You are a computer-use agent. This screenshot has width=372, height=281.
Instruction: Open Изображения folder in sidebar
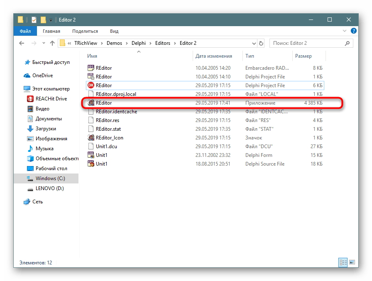pos(47,139)
